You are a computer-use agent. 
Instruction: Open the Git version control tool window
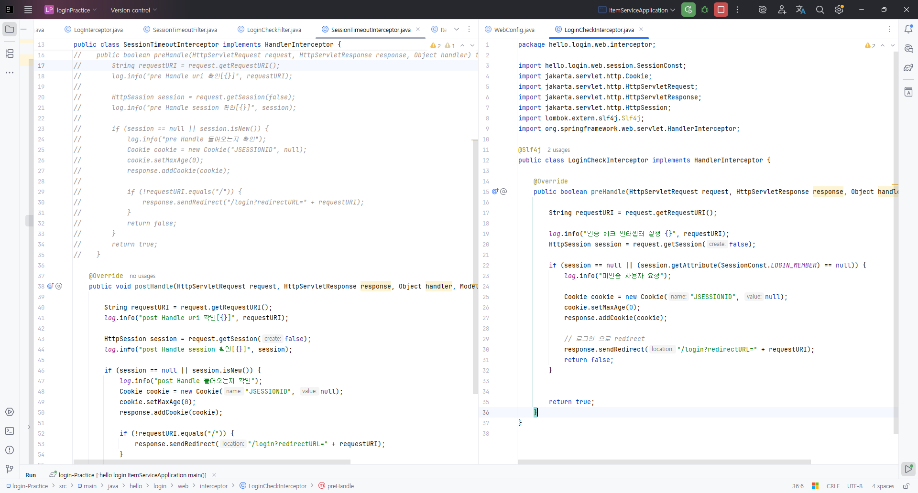pyautogui.click(x=10, y=469)
